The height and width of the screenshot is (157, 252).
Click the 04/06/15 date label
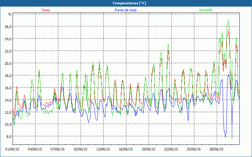tap(35, 149)
